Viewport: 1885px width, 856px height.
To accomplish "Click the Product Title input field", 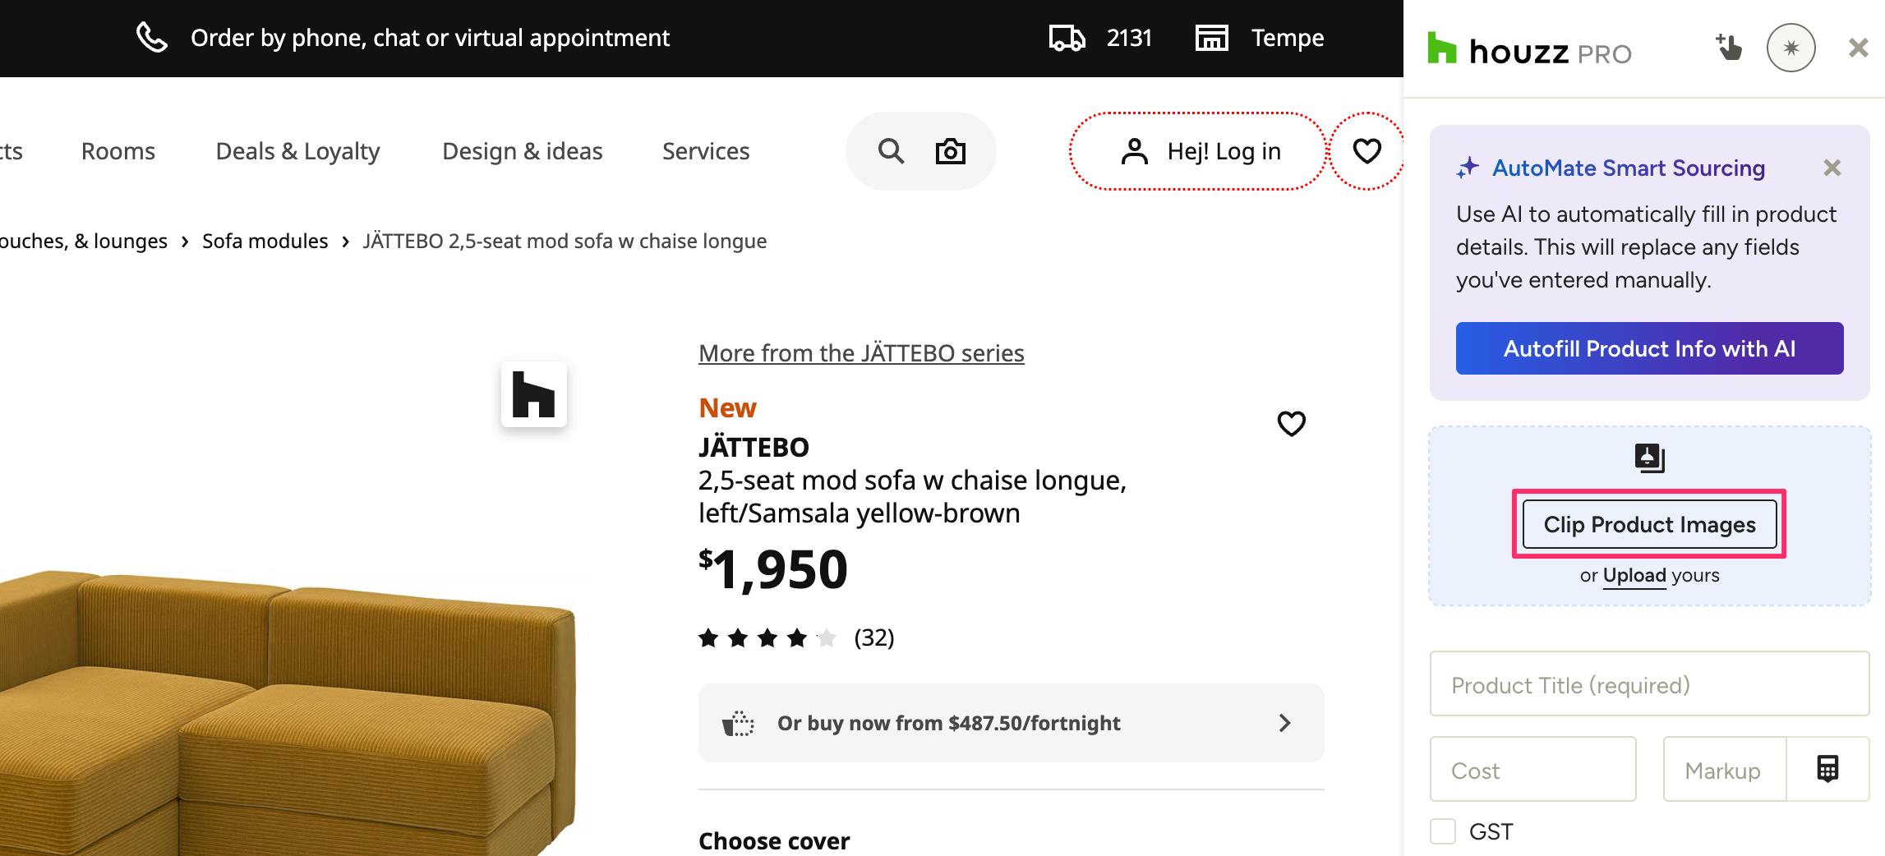I will [x=1649, y=684].
